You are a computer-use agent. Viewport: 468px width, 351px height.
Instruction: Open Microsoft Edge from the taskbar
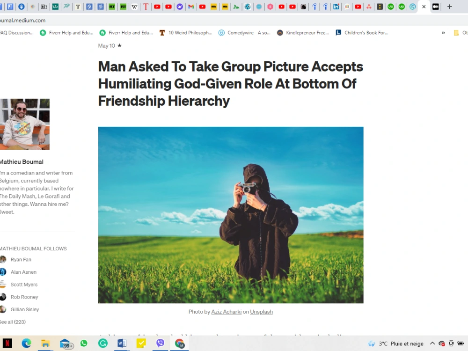pos(26,344)
